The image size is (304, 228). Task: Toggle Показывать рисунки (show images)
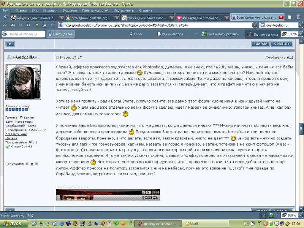(220, 34)
